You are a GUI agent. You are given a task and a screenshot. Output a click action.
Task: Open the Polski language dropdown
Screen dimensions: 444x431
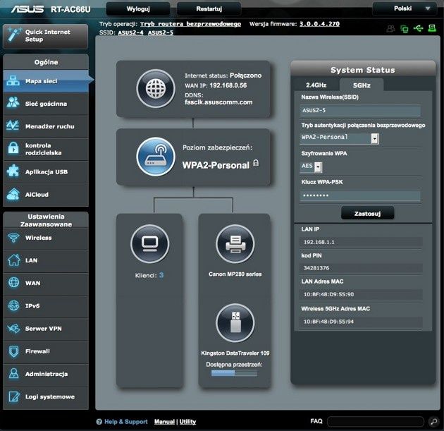(406, 8)
